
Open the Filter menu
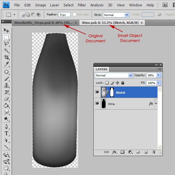82,5
